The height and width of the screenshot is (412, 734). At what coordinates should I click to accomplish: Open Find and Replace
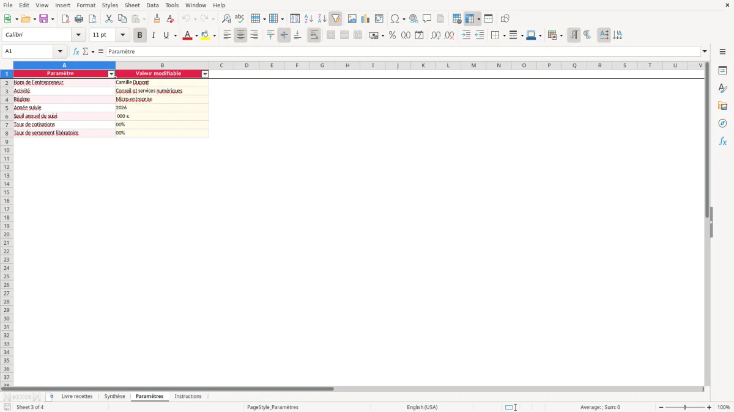(226, 19)
